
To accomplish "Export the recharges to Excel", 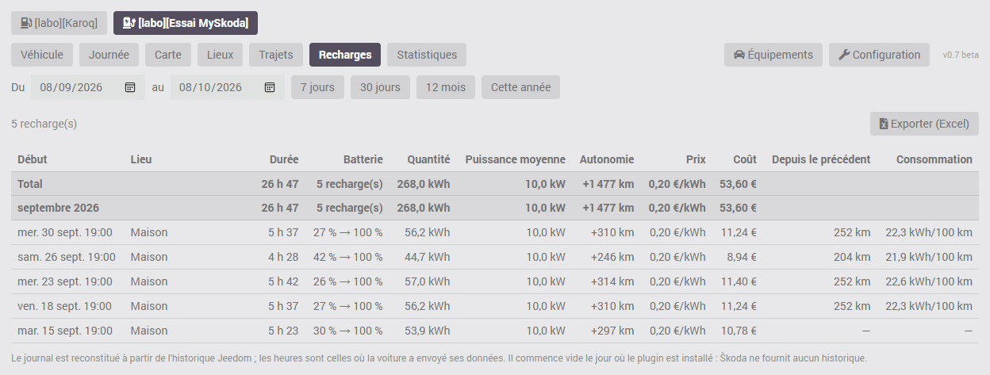I will (924, 124).
